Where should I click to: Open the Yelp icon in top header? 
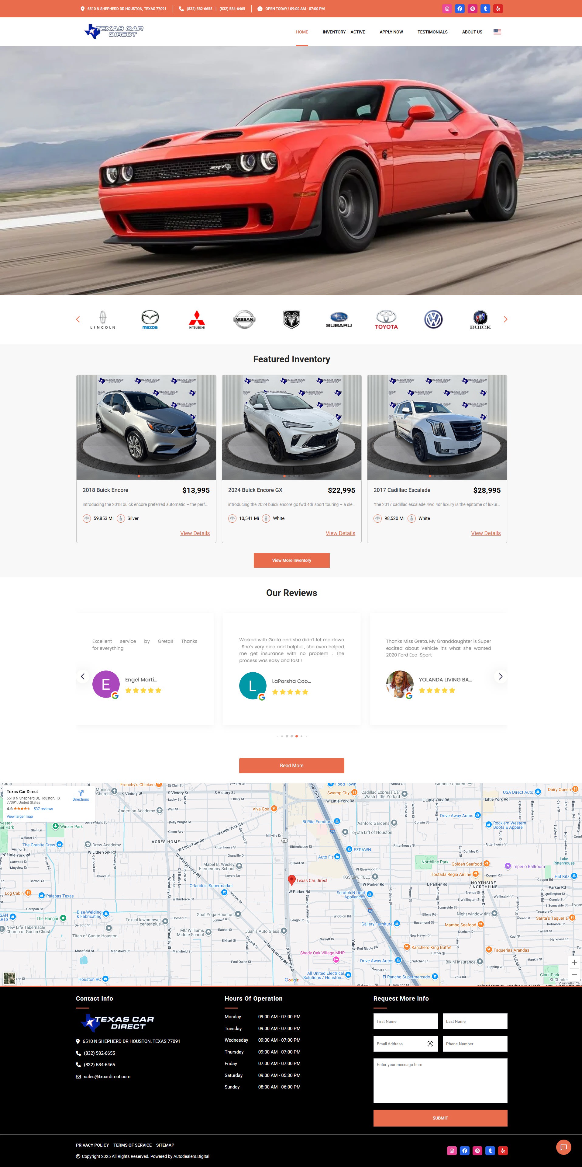[498, 9]
